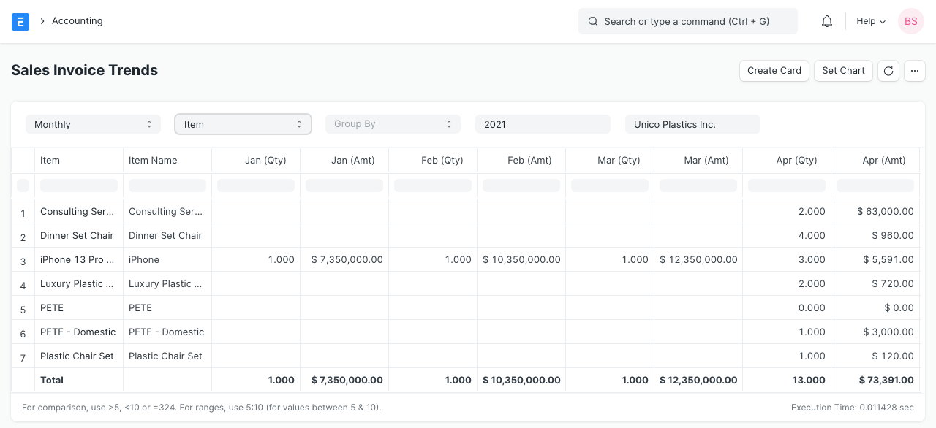Screen dimensions: 936x428
Task: Select the row checkbox for Dinner Set Chair
Action: pyautogui.click(x=23, y=235)
